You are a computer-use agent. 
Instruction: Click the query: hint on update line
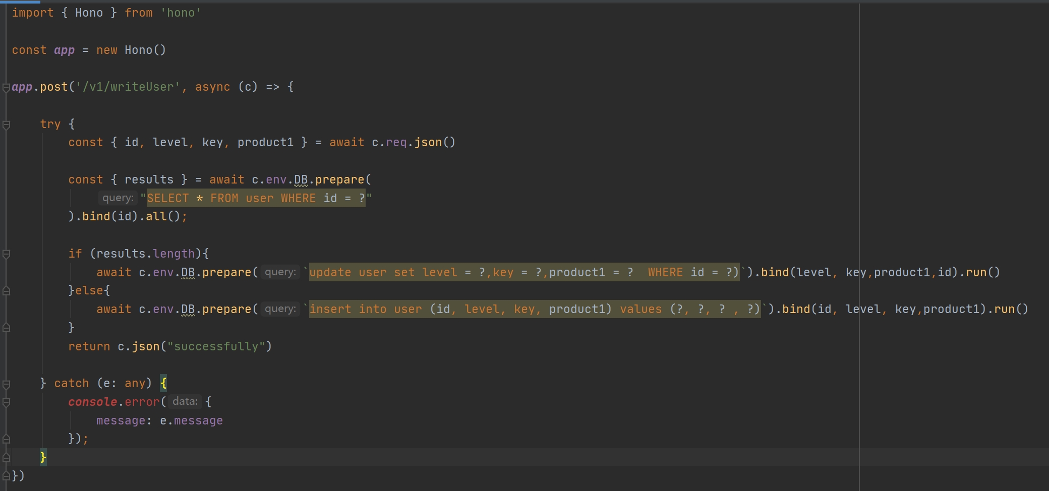pos(280,272)
